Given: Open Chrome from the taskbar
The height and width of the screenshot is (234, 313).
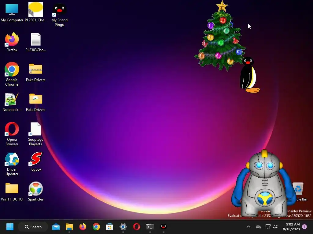Looking at the screenshot, I should pyautogui.click(x=96, y=227).
